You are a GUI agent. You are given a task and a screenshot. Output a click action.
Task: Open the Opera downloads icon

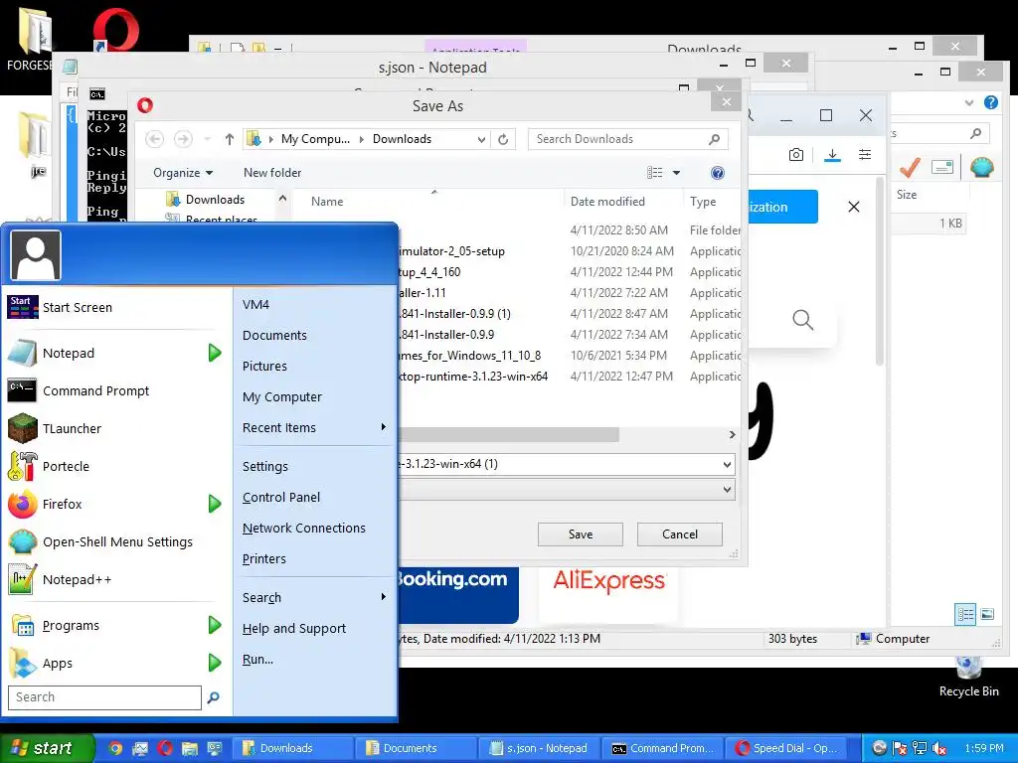click(832, 155)
